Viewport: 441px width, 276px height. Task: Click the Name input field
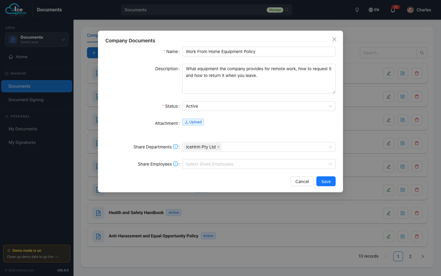click(x=259, y=52)
